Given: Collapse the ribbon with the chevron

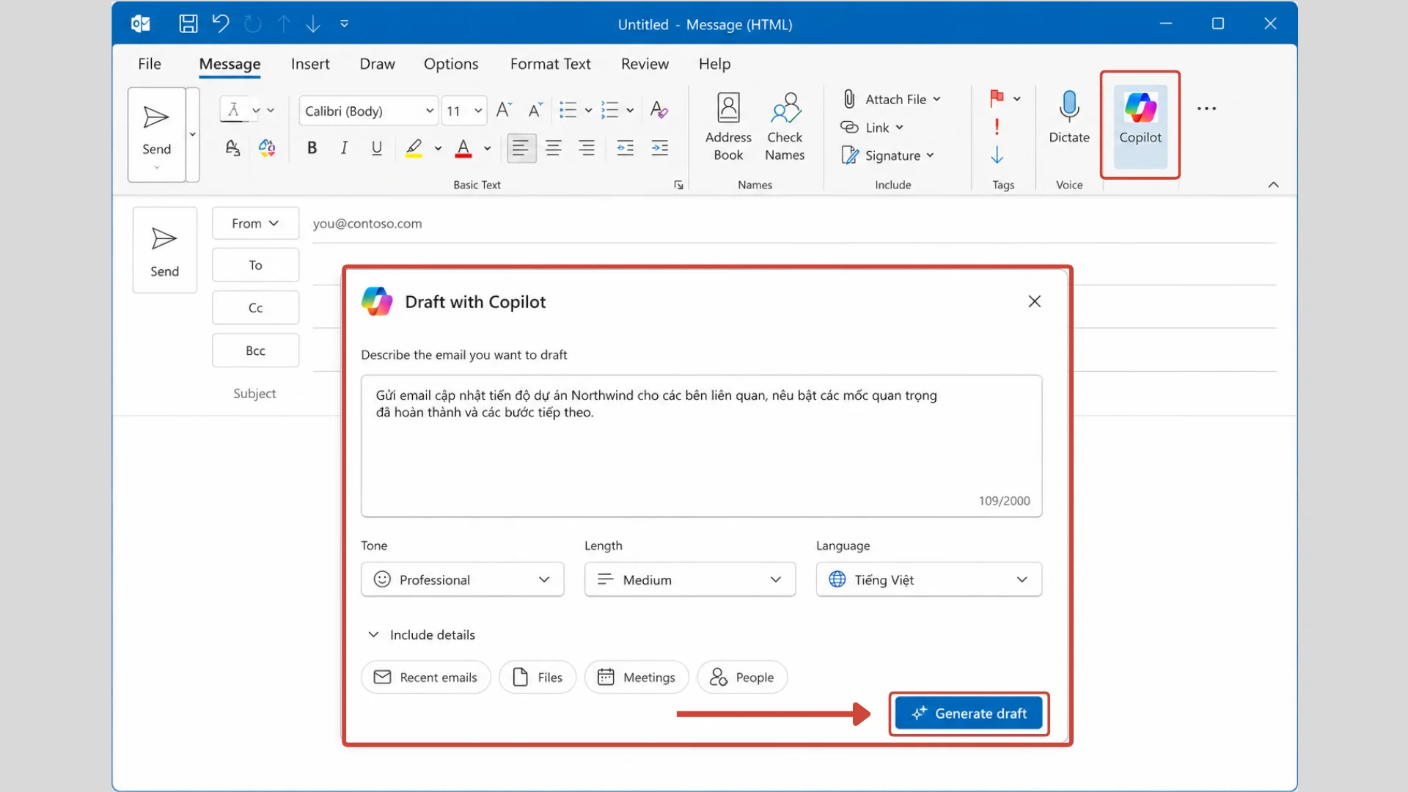Looking at the screenshot, I should coord(1273,185).
